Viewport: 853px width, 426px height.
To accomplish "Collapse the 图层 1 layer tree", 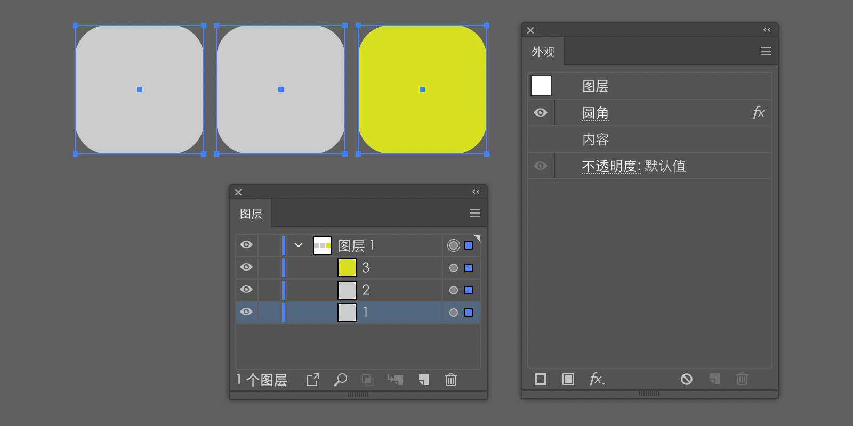I will (299, 245).
